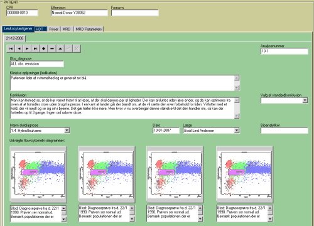Image resolution: width=314 pixels, height=226 pixels.
Task: Click the Konklusion scrollbar down arrow
Action: 237,116
